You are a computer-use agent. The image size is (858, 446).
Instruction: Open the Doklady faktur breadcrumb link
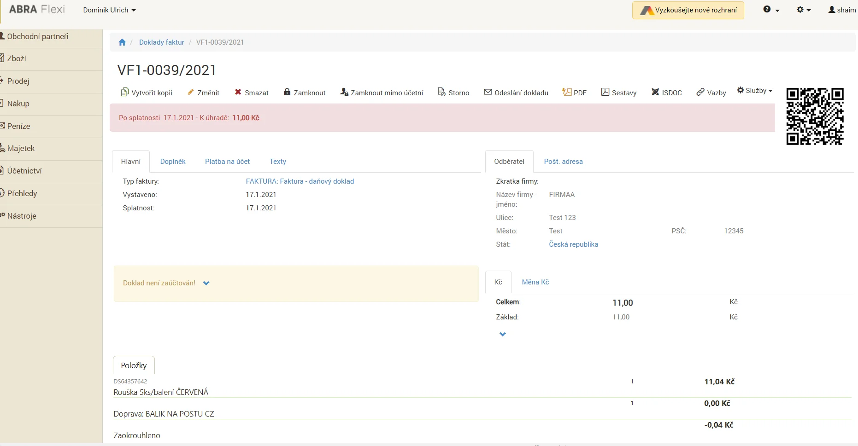pyautogui.click(x=161, y=42)
